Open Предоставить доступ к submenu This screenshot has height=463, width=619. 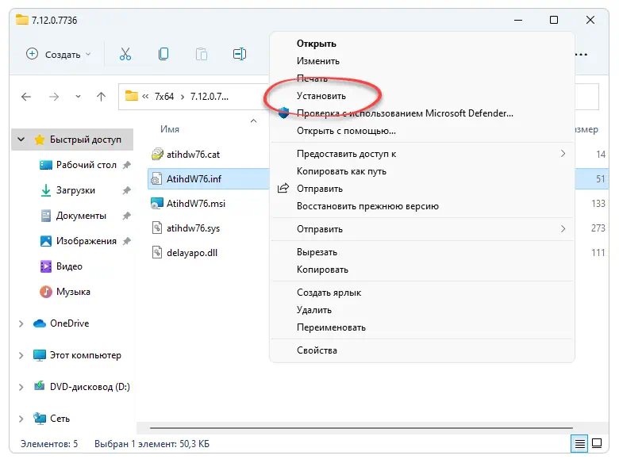(346, 154)
